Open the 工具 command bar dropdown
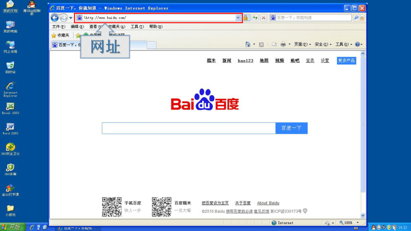The image size is (411, 231). click(344, 44)
